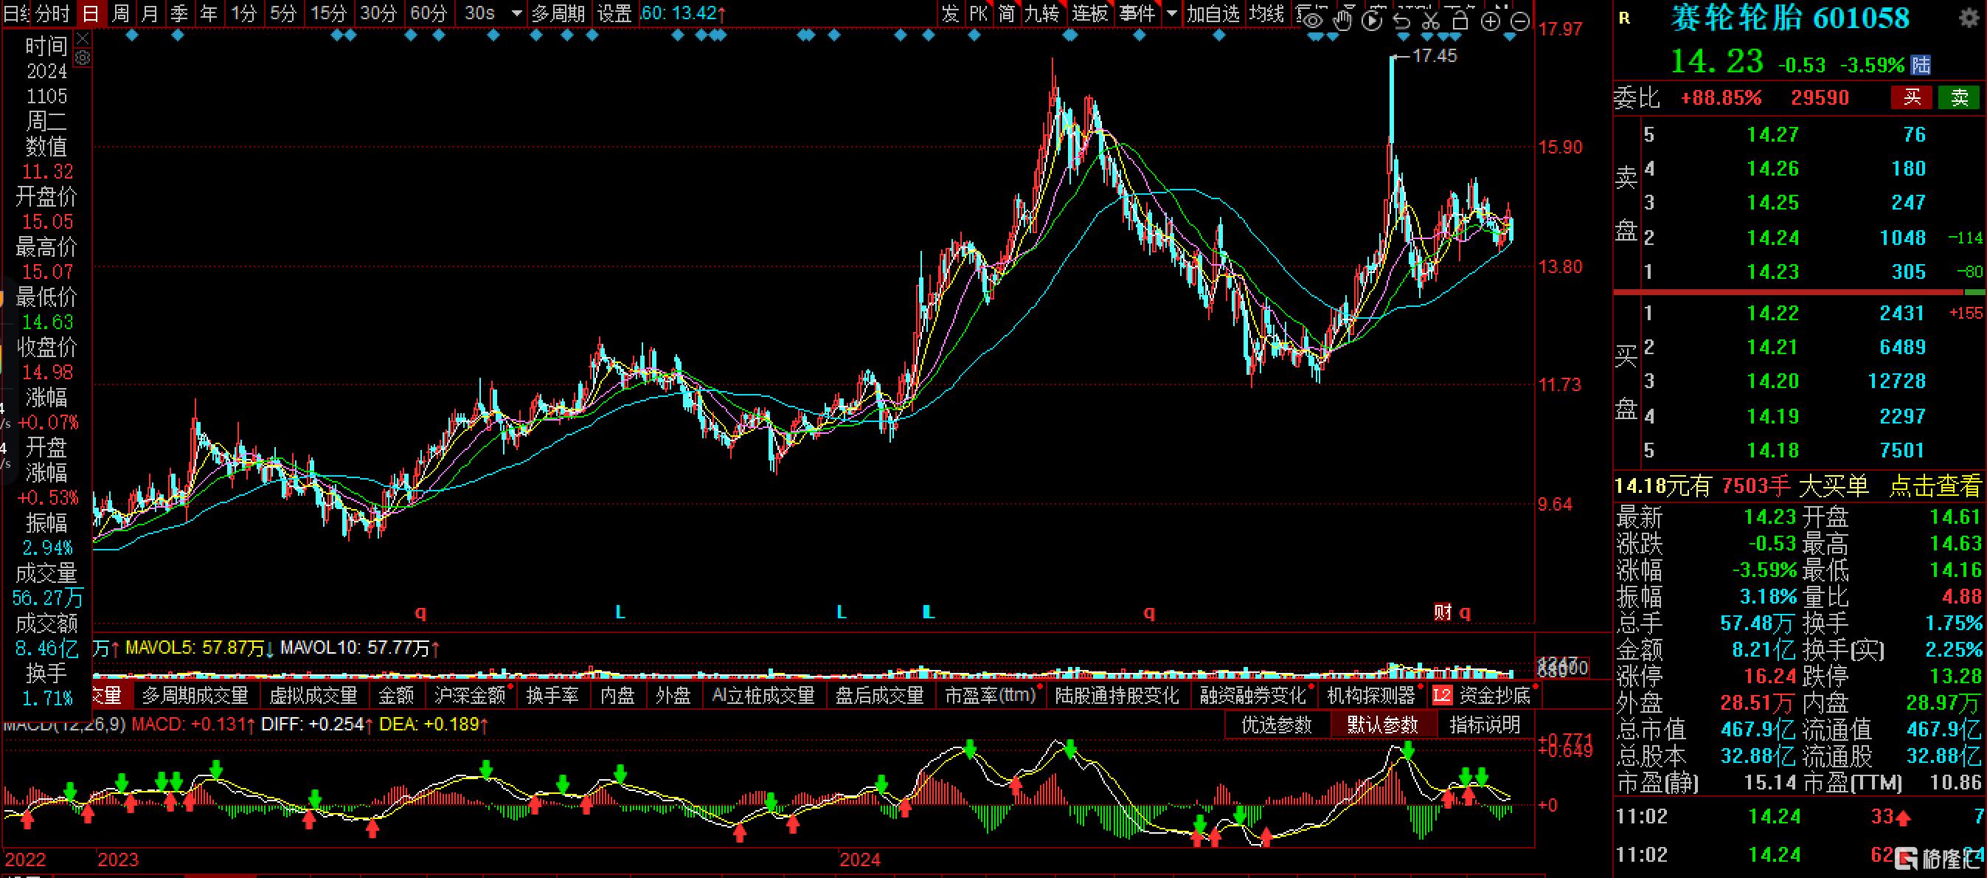Open the 多周期成交量 indicator tab
This screenshot has height=878, width=1987.
pyautogui.click(x=195, y=695)
